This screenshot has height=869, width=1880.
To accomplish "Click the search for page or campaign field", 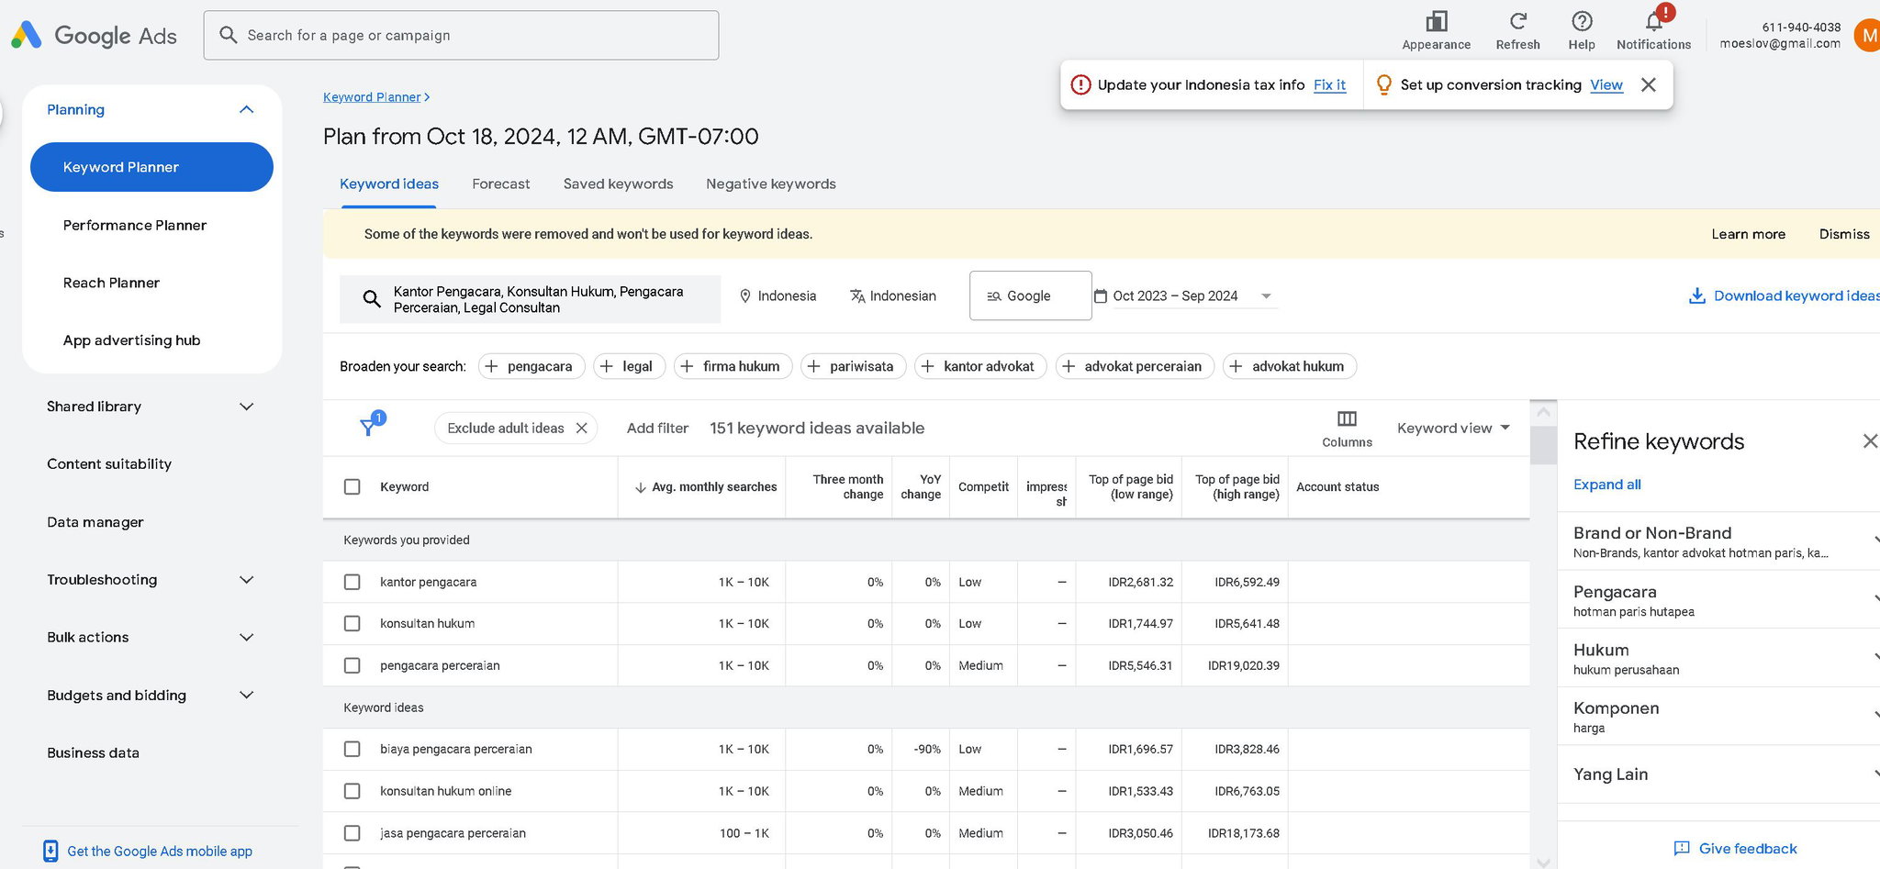I will click(x=461, y=36).
